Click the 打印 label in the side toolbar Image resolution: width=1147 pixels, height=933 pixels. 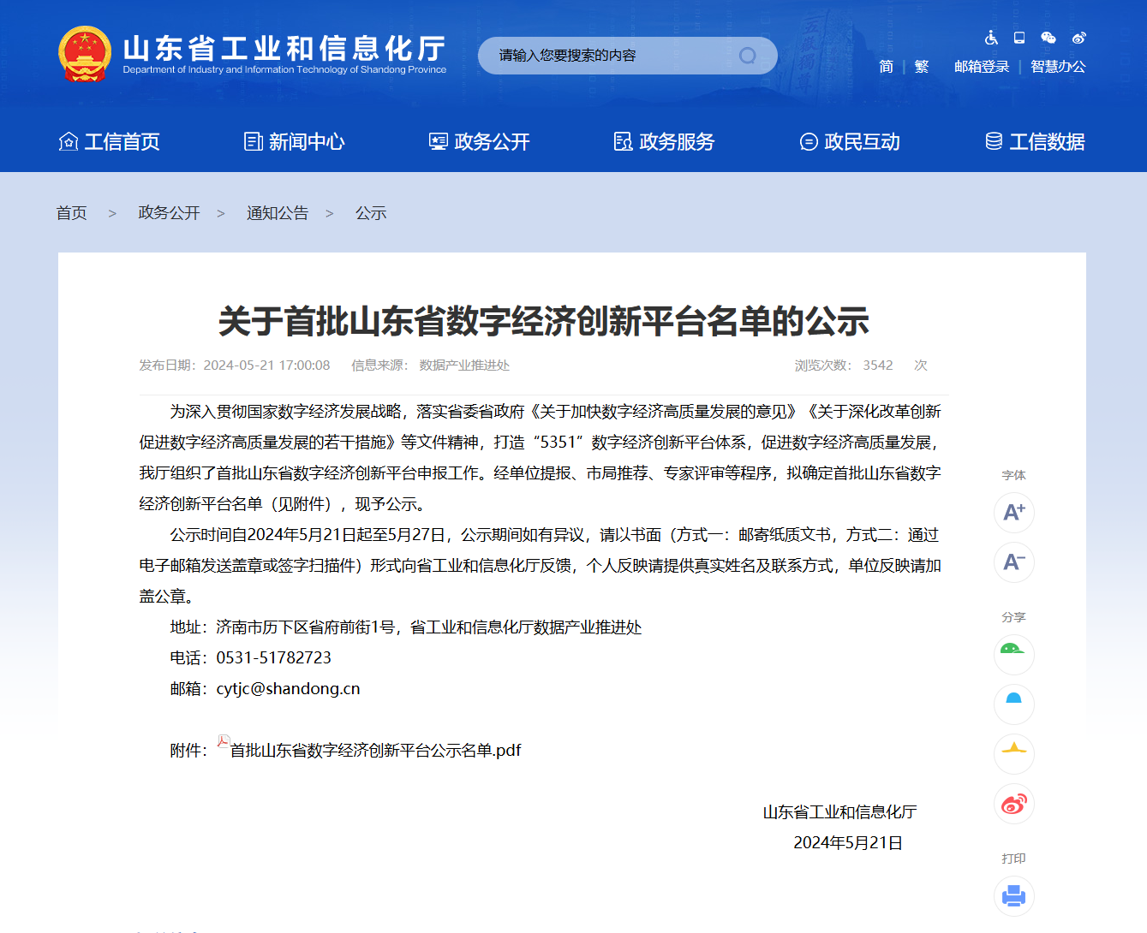[1014, 859]
